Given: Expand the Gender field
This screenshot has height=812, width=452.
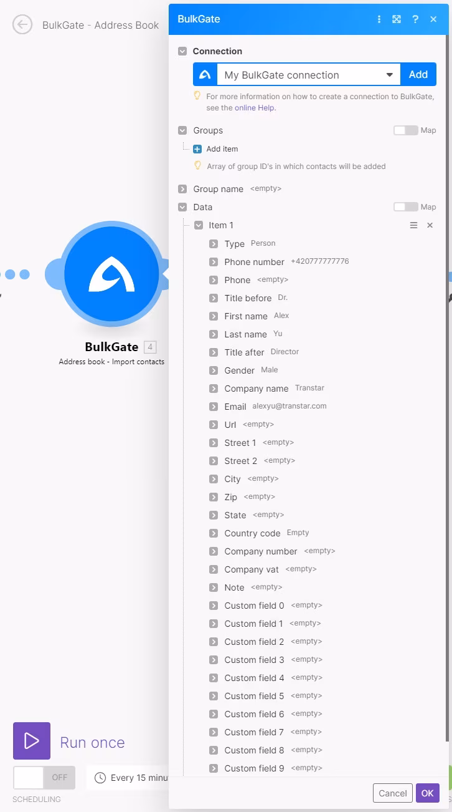Looking at the screenshot, I should tap(214, 370).
